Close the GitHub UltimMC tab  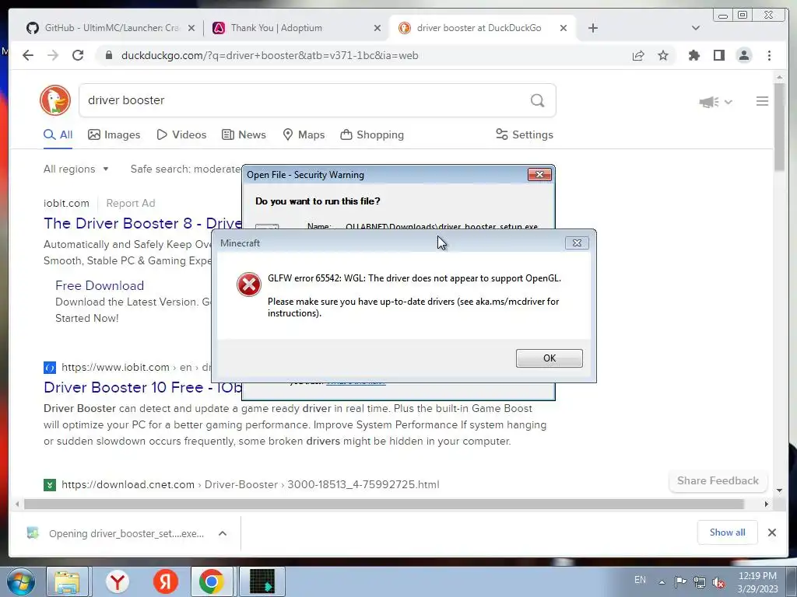pos(191,28)
